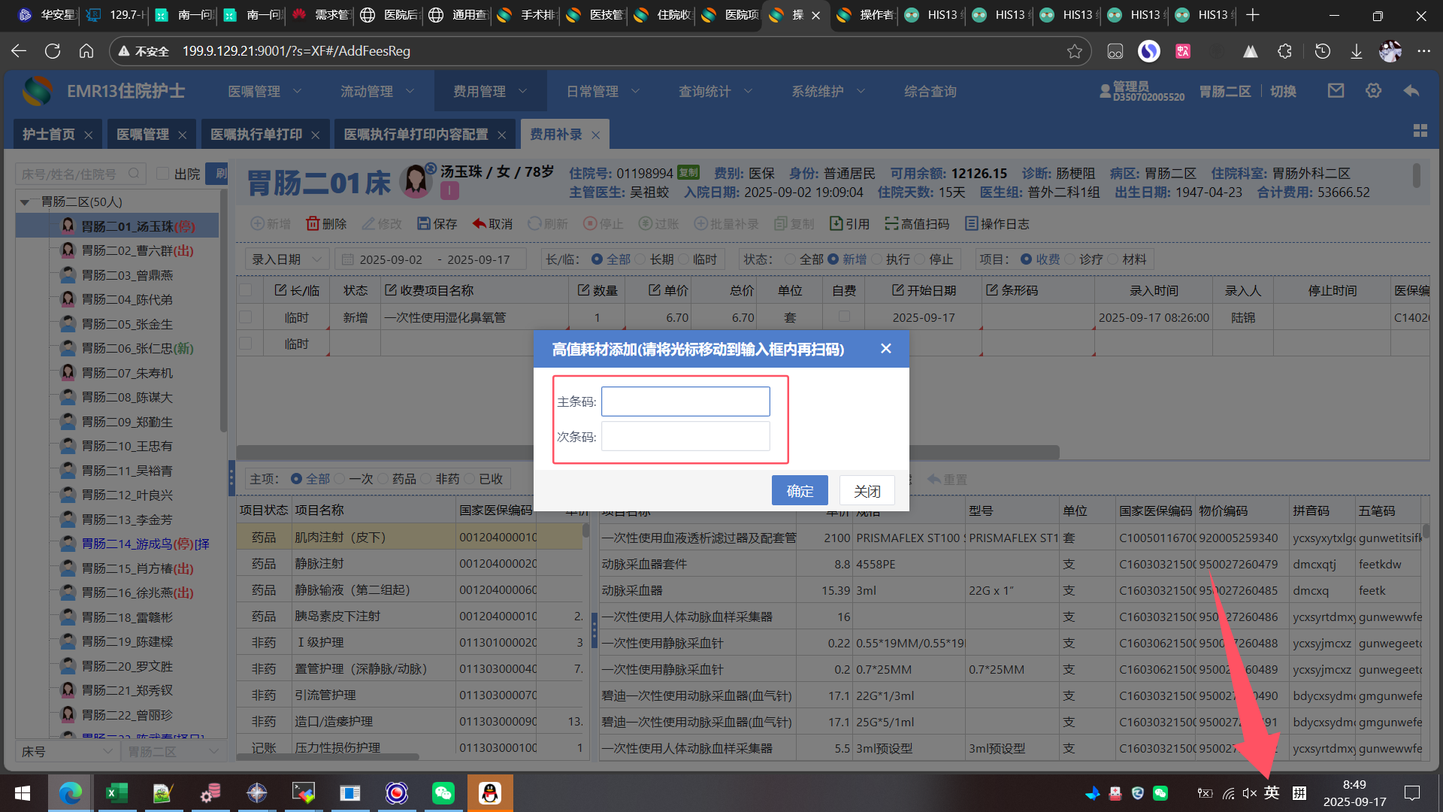
Task: Open the settings gear in header
Action: (x=1373, y=91)
